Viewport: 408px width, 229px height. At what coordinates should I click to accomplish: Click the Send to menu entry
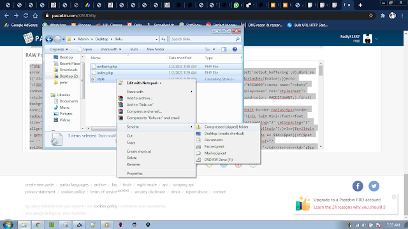point(156,127)
